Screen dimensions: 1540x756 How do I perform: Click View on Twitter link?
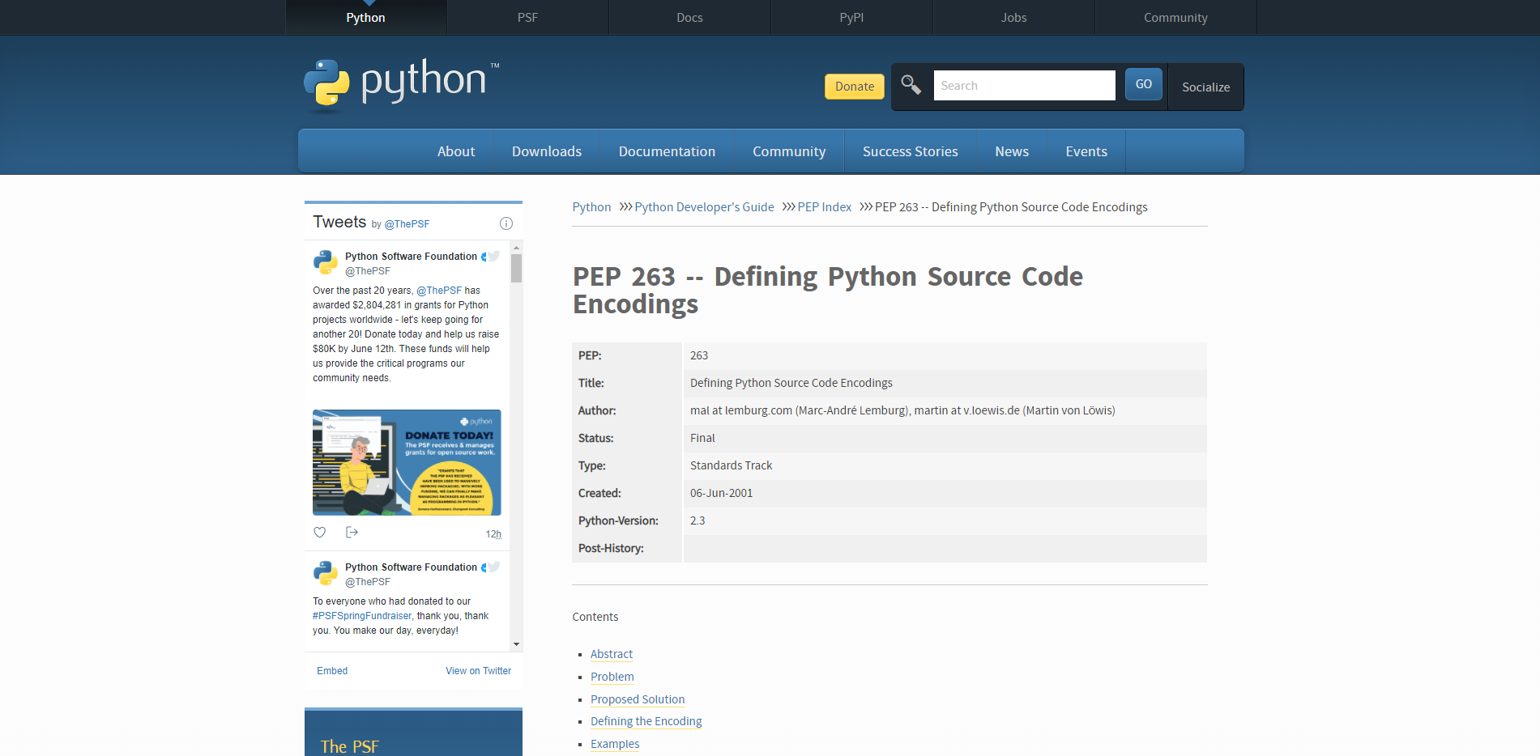478,671
